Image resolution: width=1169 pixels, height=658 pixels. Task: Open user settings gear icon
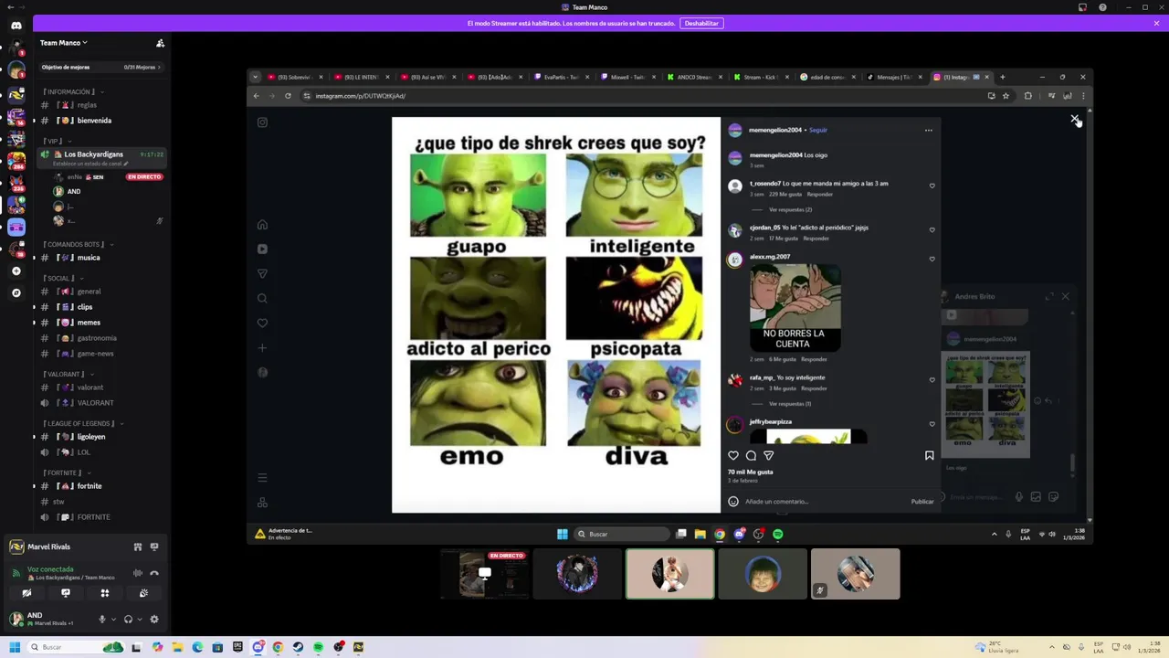pyautogui.click(x=154, y=619)
